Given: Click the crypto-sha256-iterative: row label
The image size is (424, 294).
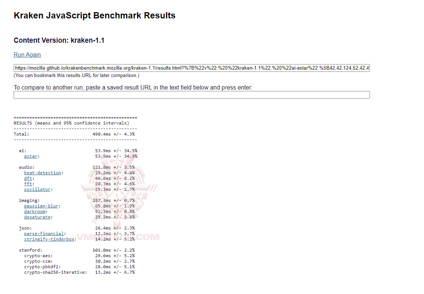Looking at the screenshot, I should coord(56,272).
